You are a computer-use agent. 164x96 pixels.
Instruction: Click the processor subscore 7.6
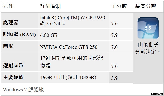115,23
